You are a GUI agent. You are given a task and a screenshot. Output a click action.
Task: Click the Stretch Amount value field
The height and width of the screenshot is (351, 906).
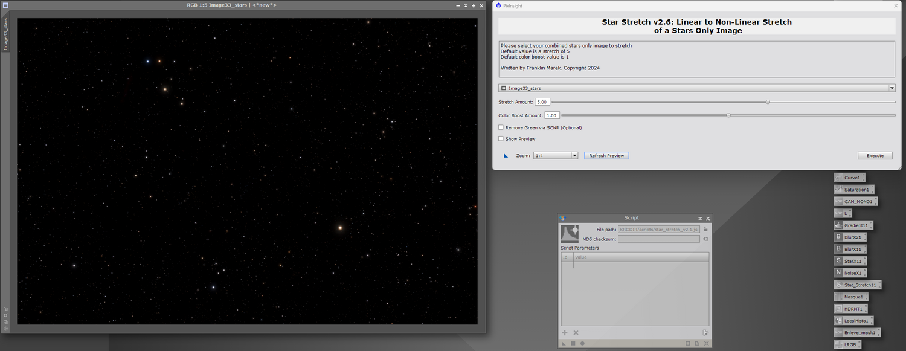tap(542, 102)
